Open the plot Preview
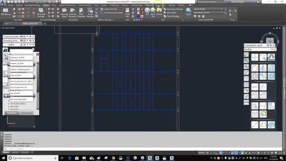This screenshot has width=286, height=161. 159,12
